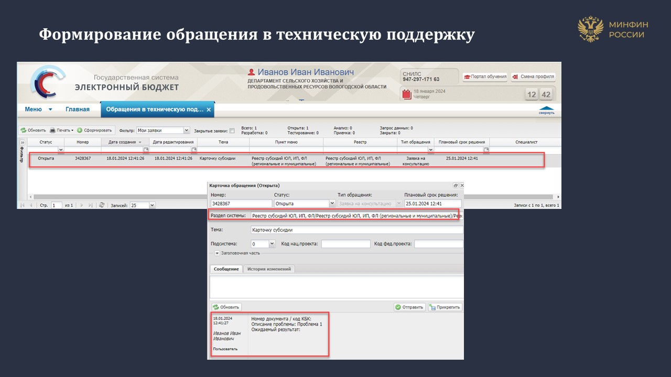Expand the Фильтр Мои заявки dropdown
The width and height of the screenshot is (671, 377).
[x=187, y=130]
